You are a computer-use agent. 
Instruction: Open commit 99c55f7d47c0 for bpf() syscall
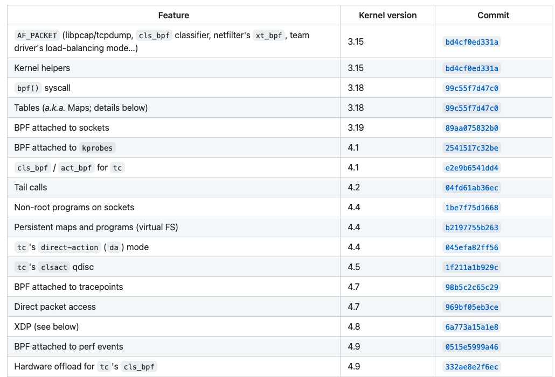[x=471, y=88]
